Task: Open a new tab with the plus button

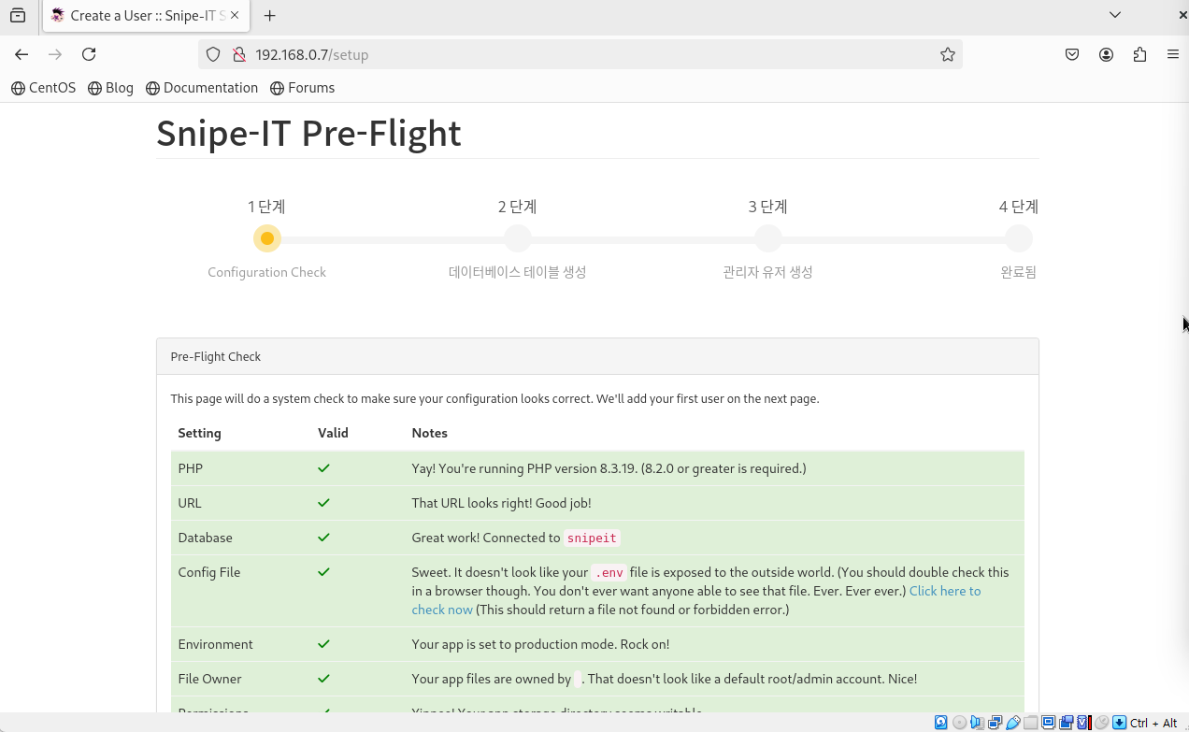Action: [270, 15]
